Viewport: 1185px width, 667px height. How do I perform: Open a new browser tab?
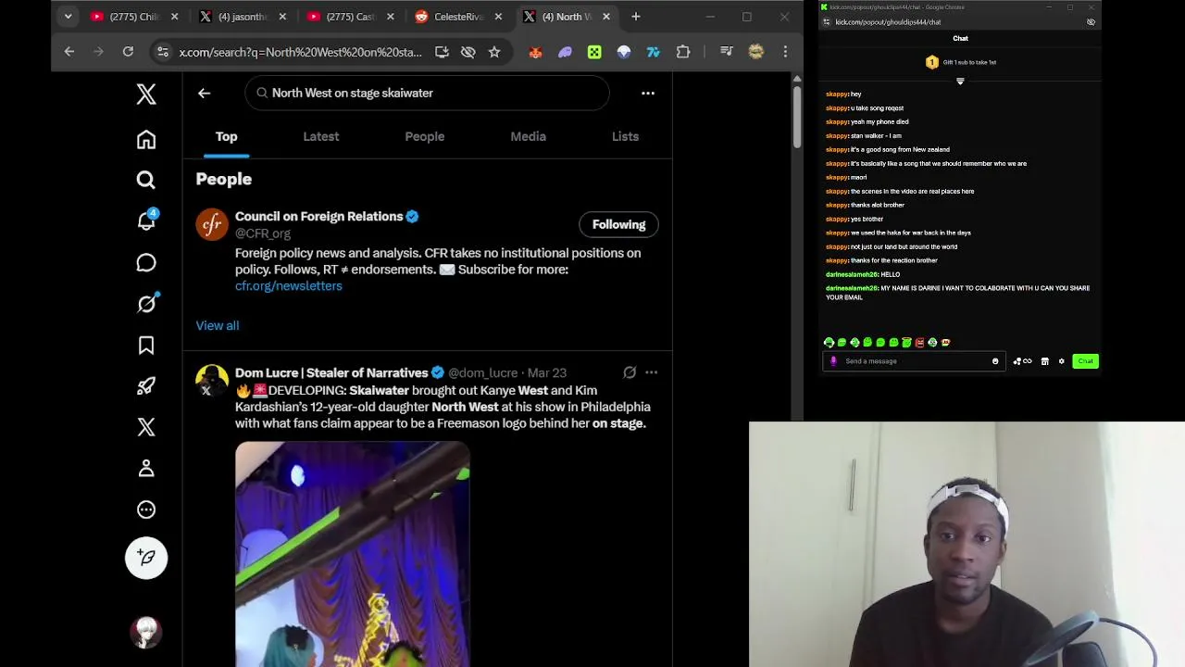pos(636,17)
